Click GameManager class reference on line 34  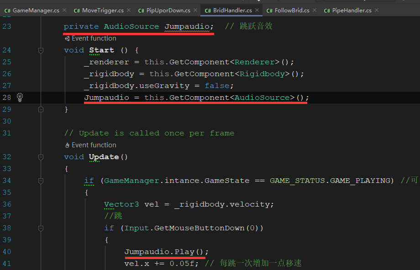point(131,181)
